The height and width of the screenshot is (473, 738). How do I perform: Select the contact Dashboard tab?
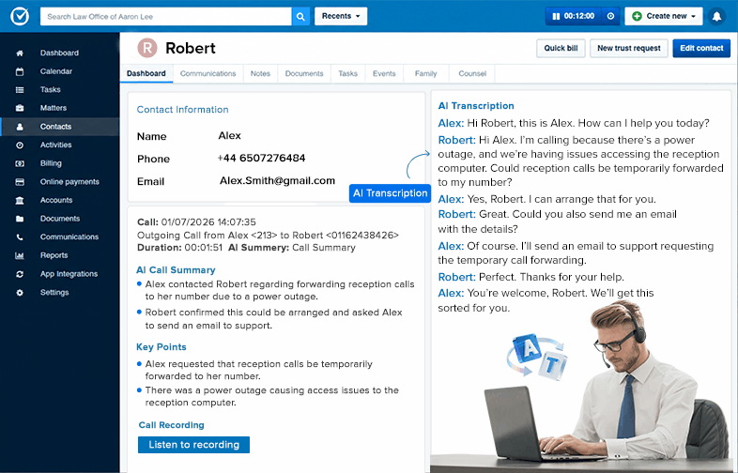(x=146, y=73)
